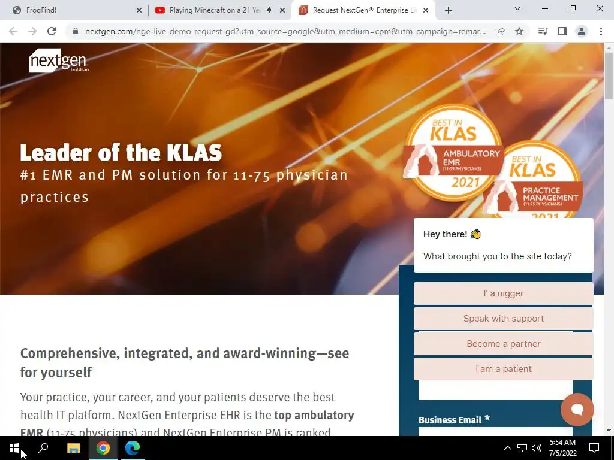Click the scrollbar down arrow
This screenshot has height=460, width=614.
pyautogui.click(x=609, y=431)
